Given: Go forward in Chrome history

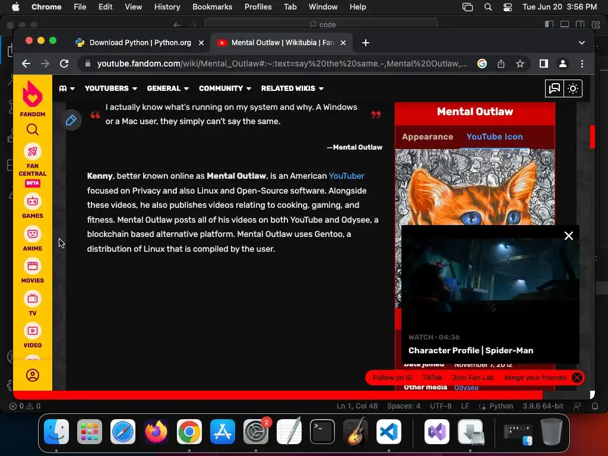Looking at the screenshot, I should click(45, 64).
